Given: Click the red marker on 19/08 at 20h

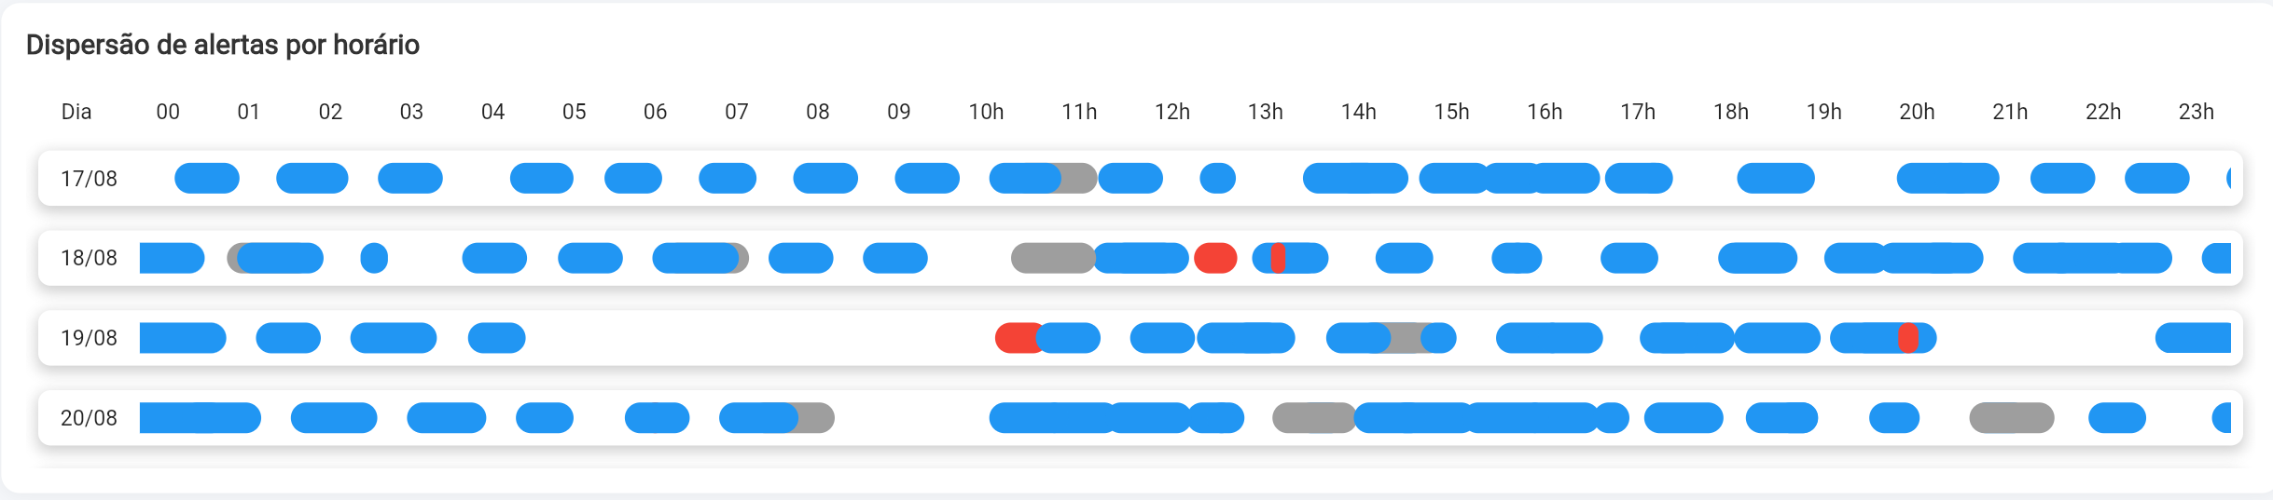Looking at the screenshot, I should pos(1908,338).
